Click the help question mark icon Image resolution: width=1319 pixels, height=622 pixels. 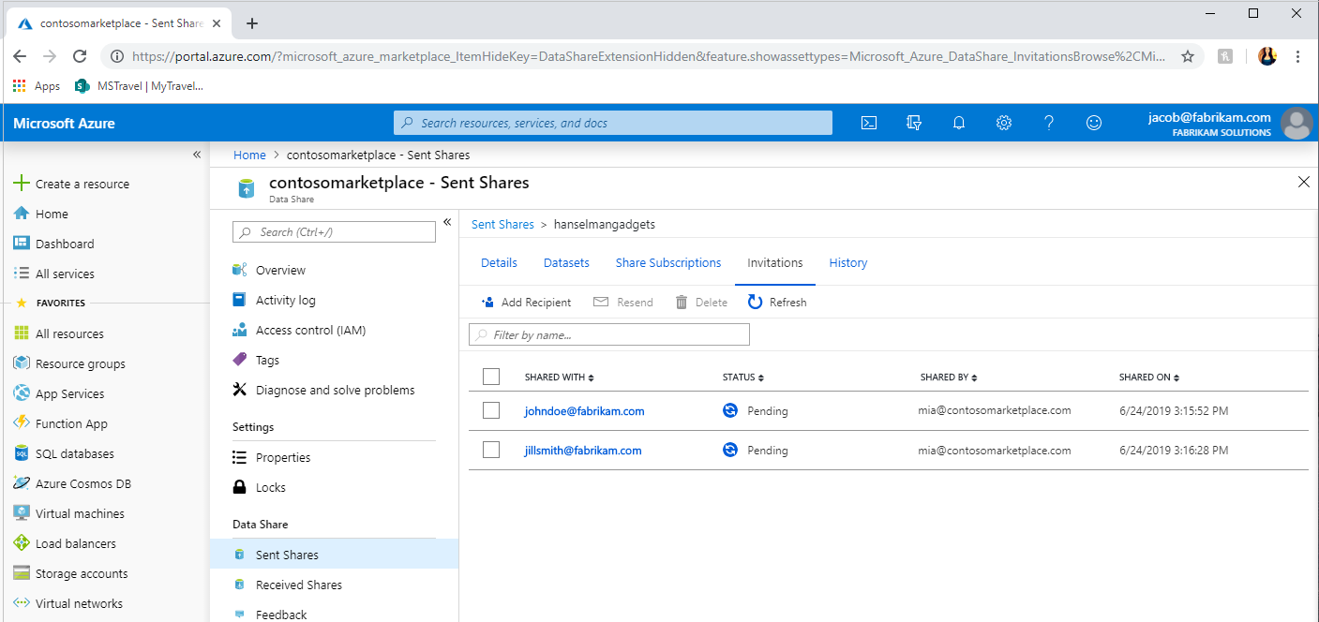pos(1049,123)
